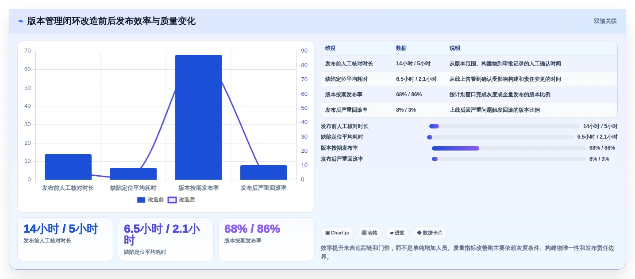Select the 表格 tag chip
The width and height of the screenshot is (635, 279).
[369, 233]
